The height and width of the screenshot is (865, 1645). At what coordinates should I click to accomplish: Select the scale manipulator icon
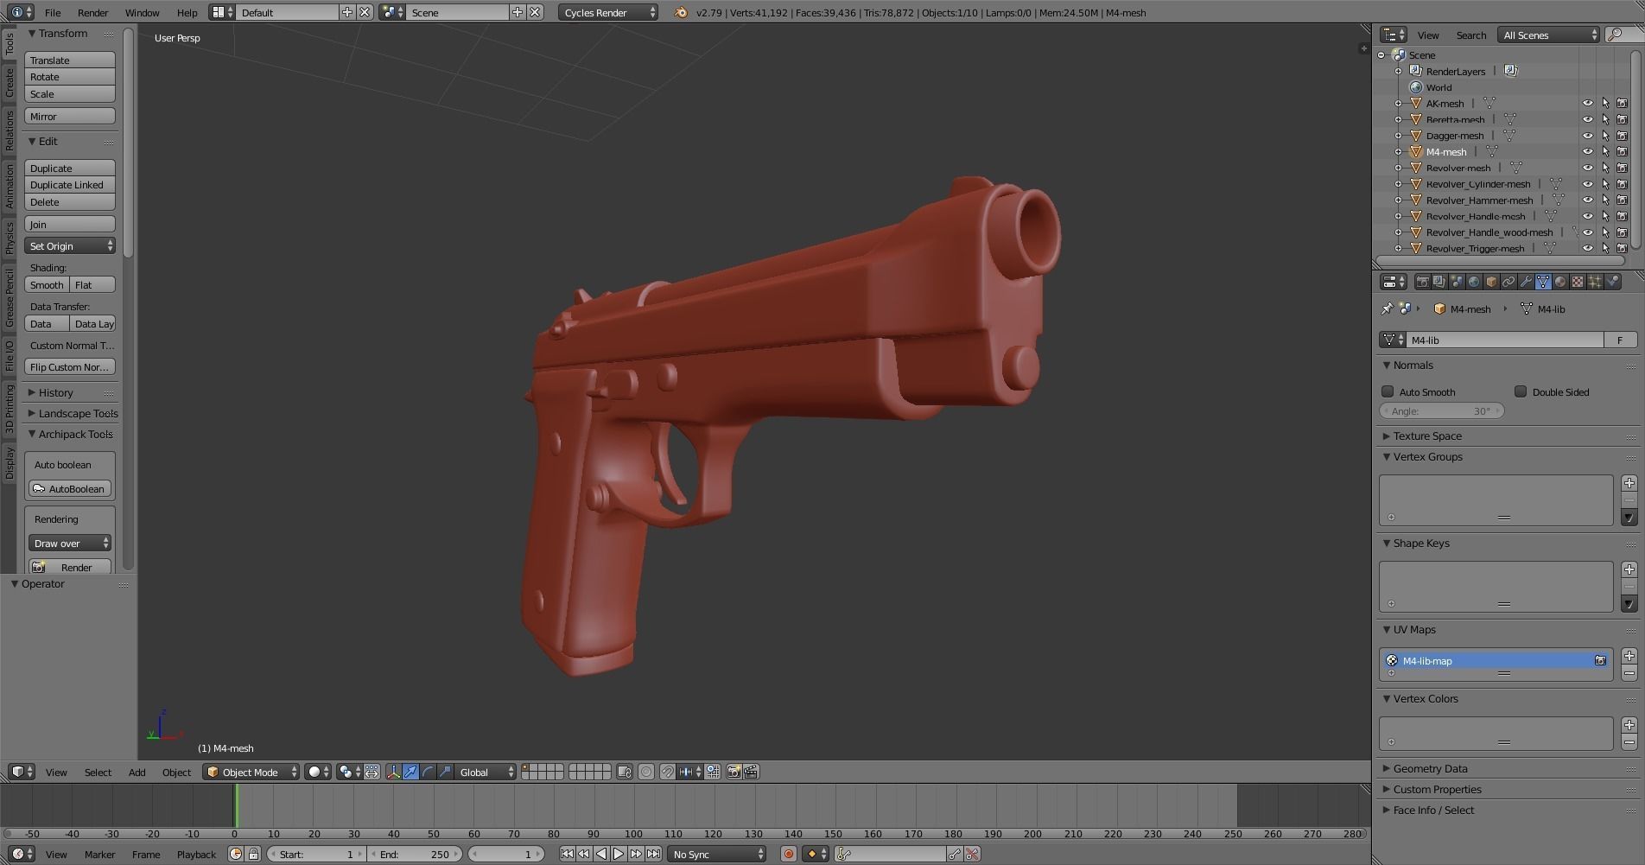click(446, 772)
